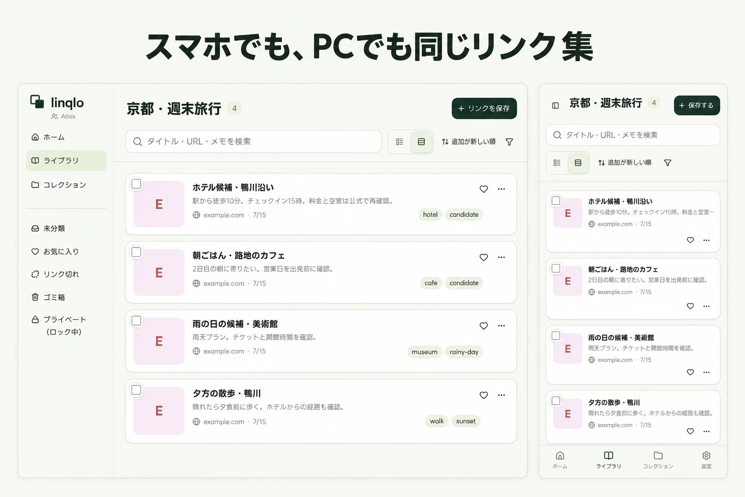Screen dimensions: 745x497
Task: Click the filter funnel in desktop toolbar
Action: (x=509, y=142)
